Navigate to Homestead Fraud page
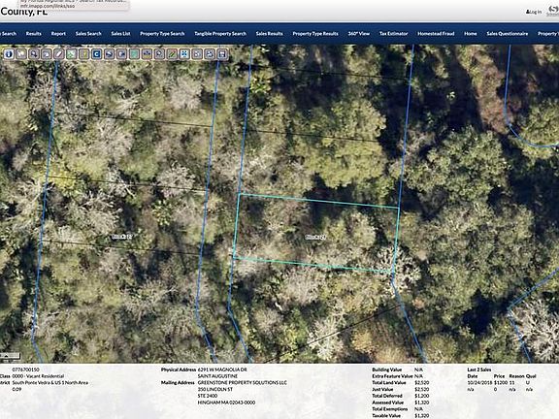This screenshot has height=419, width=559. (436, 34)
